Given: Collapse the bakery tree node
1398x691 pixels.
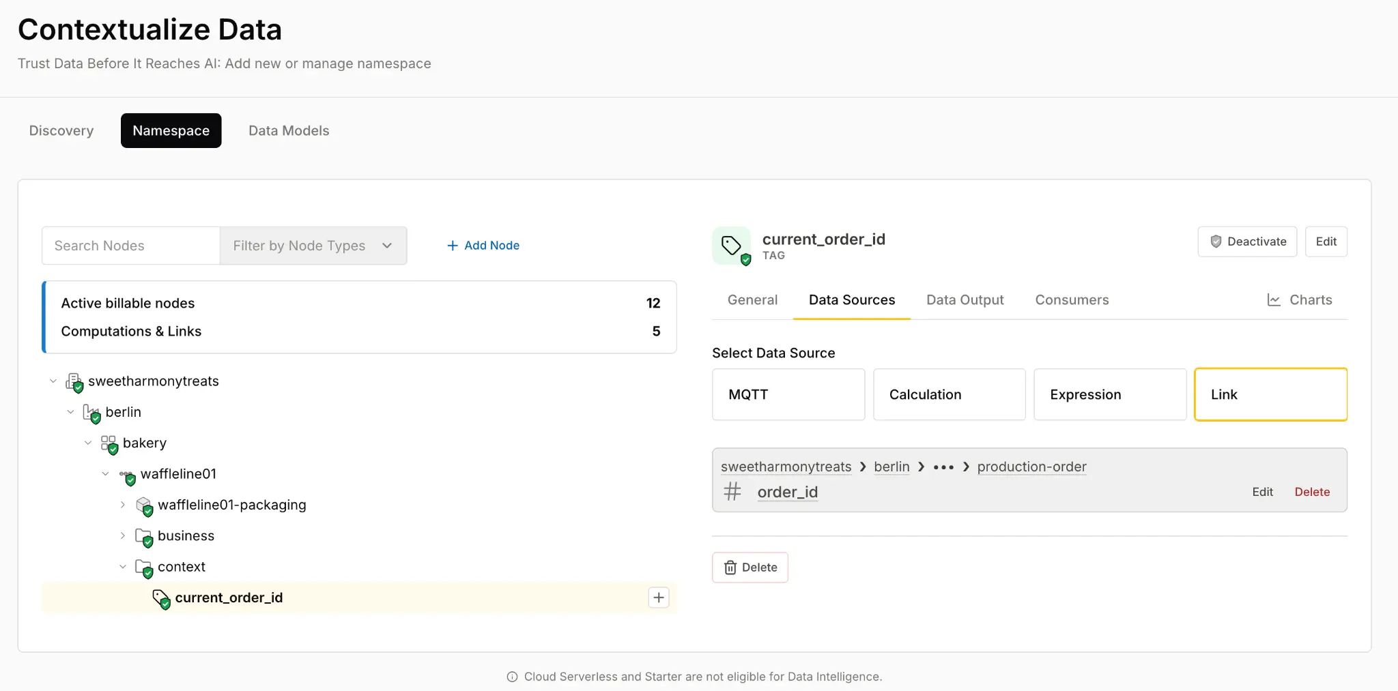Looking at the screenshot, I should pyautogui.click(x=88, y=443).
